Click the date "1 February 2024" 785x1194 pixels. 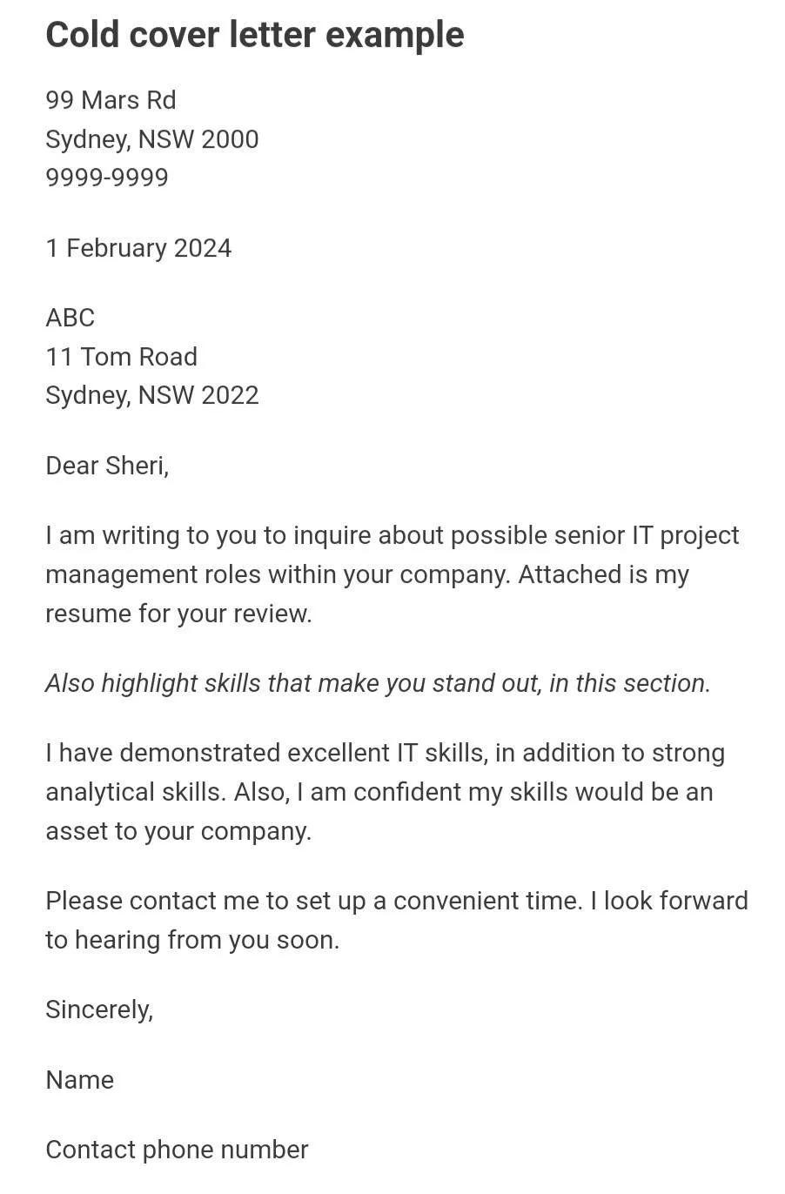[138, 249]
